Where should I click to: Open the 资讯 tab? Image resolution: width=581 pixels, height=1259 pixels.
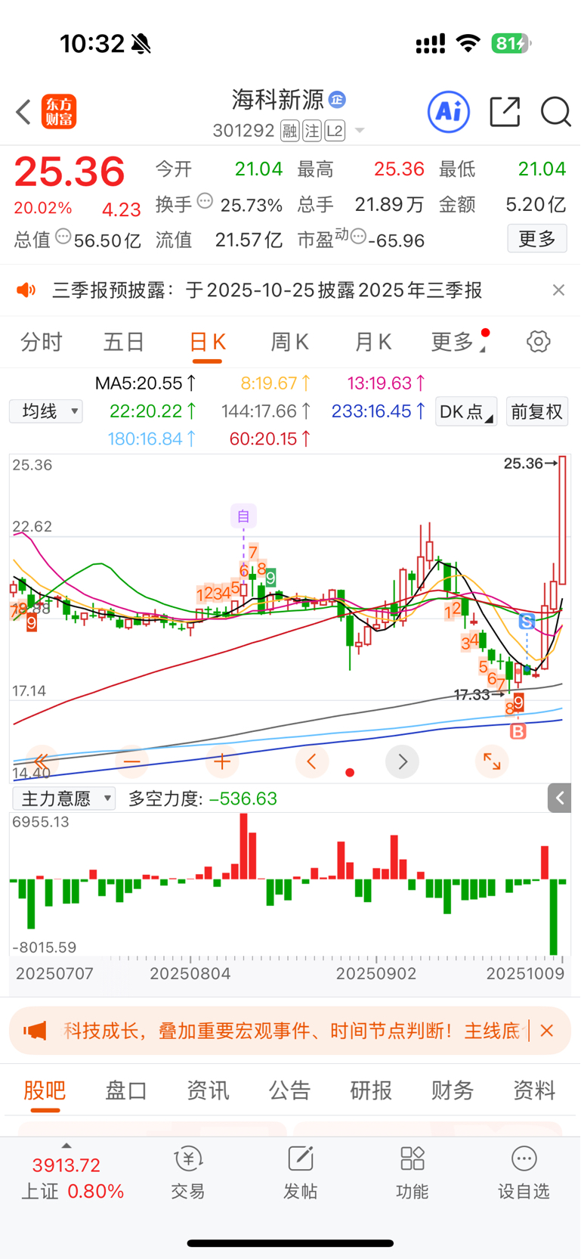click(208, 1090)
